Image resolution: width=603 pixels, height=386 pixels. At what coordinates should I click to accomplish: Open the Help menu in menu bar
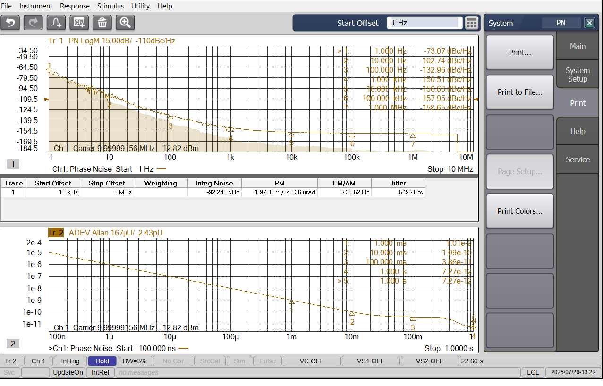point(165,6)
